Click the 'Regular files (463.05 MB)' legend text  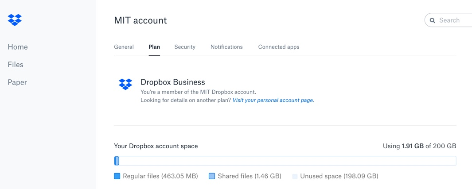tap(160, 176)
